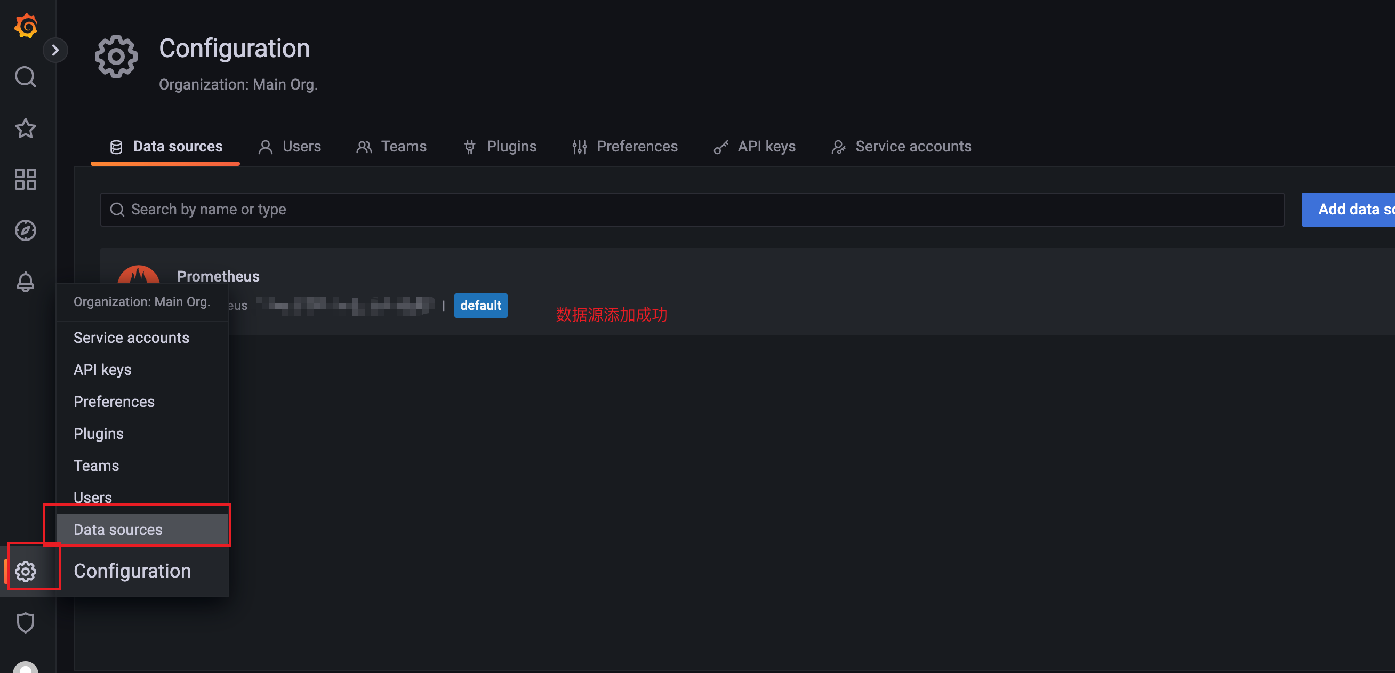
Task: Open the Prometheus data source entry
Action: (x=218, y=277)
